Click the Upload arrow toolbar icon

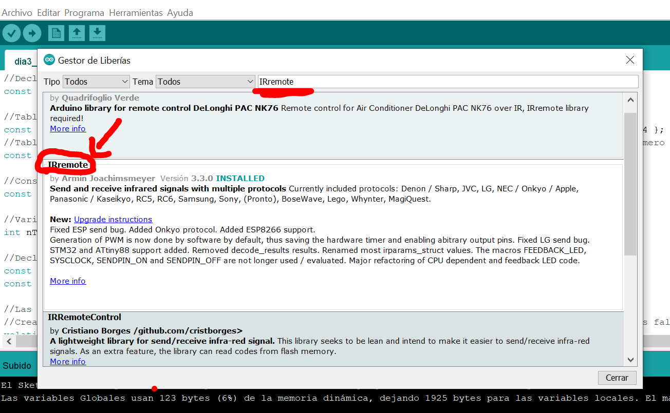point(32,33)
